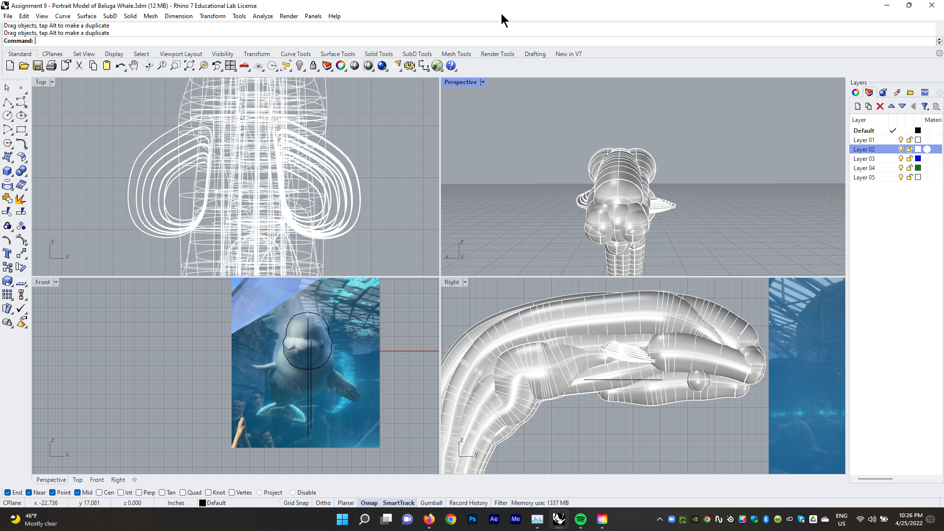944x531 pixels.
Task: Toggle Ortho in the status bar
Action: pos(323,503)
